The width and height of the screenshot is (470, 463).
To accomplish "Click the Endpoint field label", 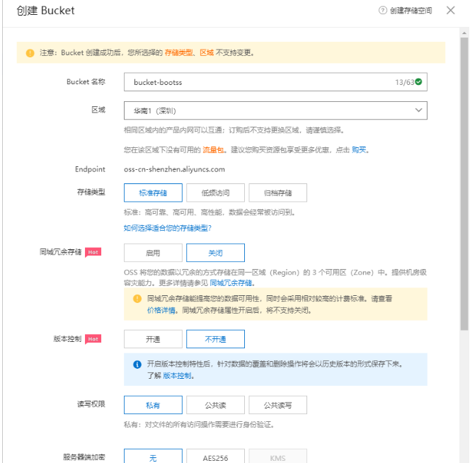I will [x=90, y=169].
